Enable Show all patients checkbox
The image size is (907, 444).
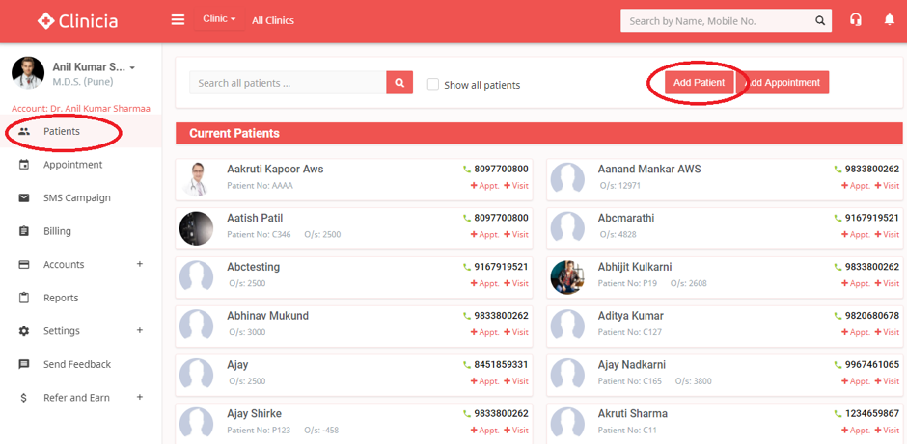click(433, 85)
